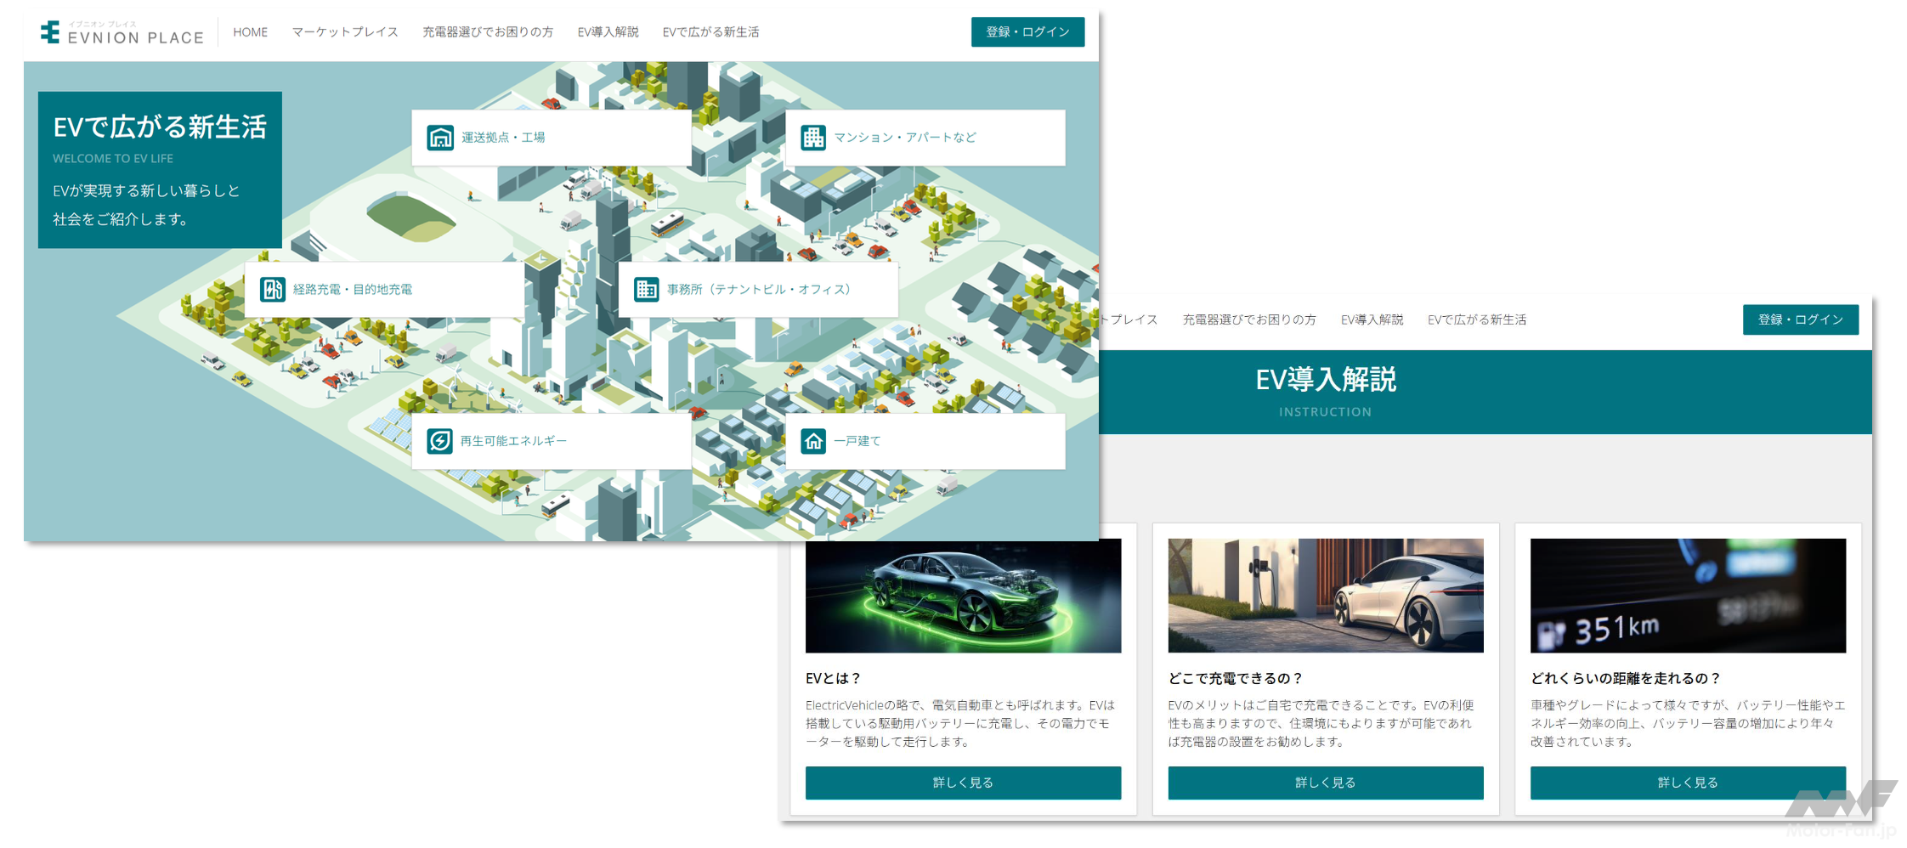
Task: Click the house icon for 一戸建て
Action: (813, 441)
